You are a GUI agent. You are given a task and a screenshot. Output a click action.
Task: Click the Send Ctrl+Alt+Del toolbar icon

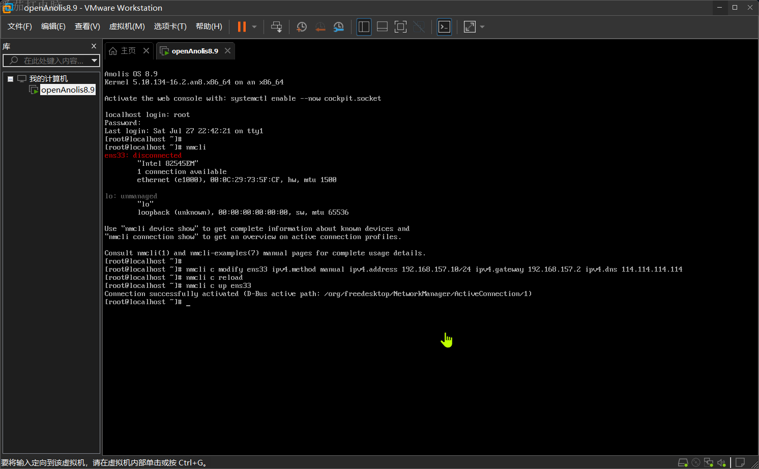pyautogui.click(x=276, y=27)
